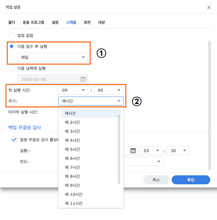Screen dimensions: 217x220
Task: Select 매 11시간 in the dropdown list
Action: pyautogui.click(x=74, y=203)
